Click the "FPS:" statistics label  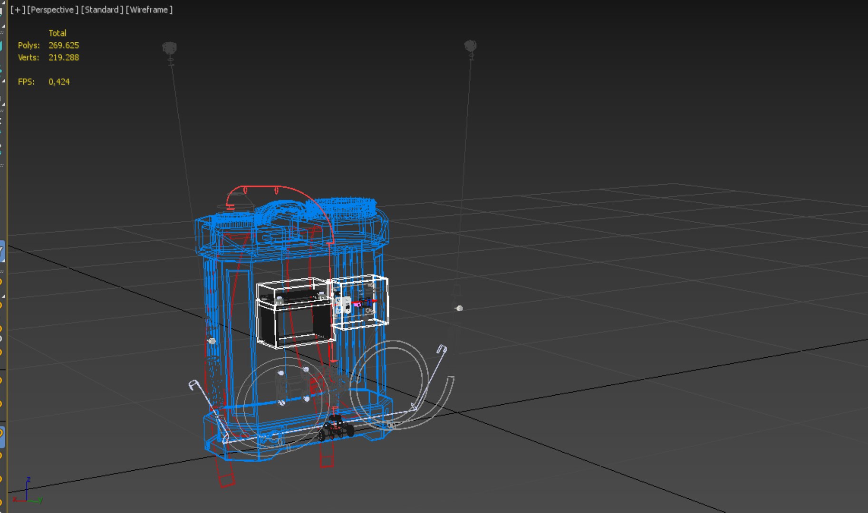(26, 82)
